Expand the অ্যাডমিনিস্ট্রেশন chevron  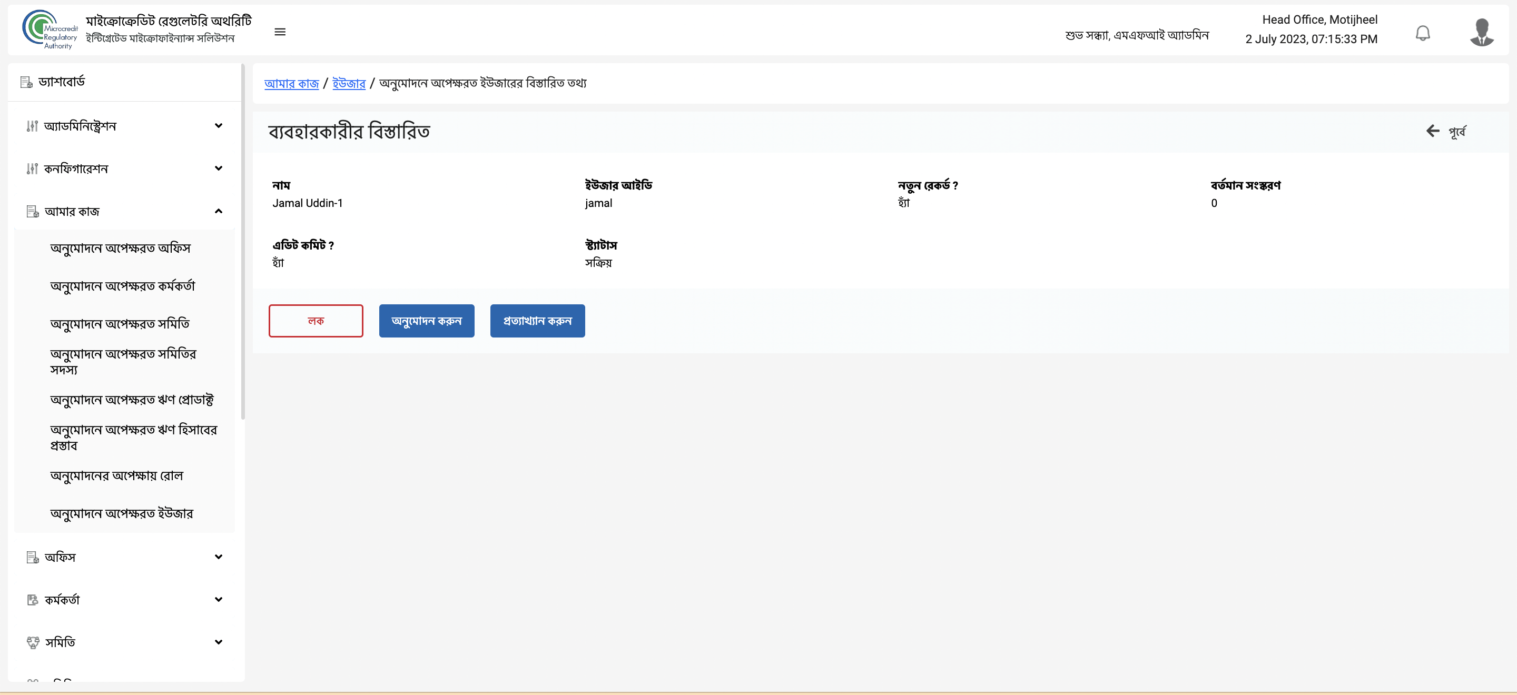click(219, 125)
